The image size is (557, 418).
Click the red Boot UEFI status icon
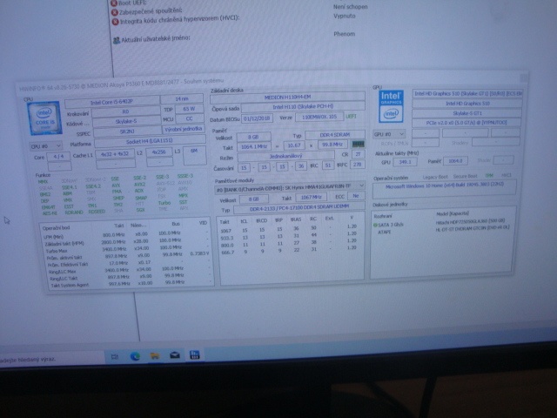114,3
